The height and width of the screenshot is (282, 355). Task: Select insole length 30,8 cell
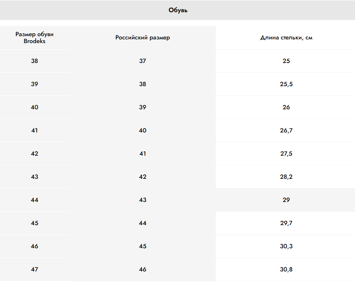286,269
